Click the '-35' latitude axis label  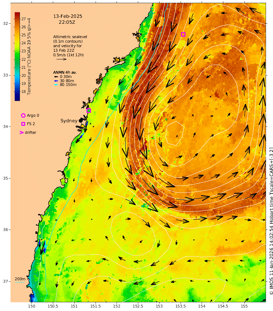click(x=5, y=178)
